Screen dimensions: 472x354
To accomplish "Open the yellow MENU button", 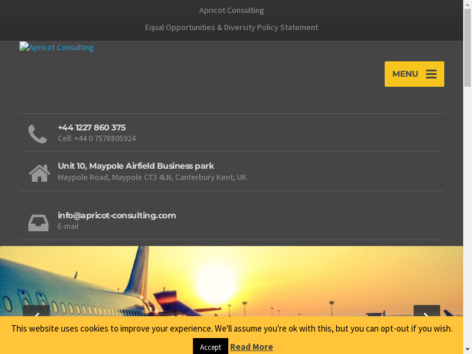I will point(414,74).
